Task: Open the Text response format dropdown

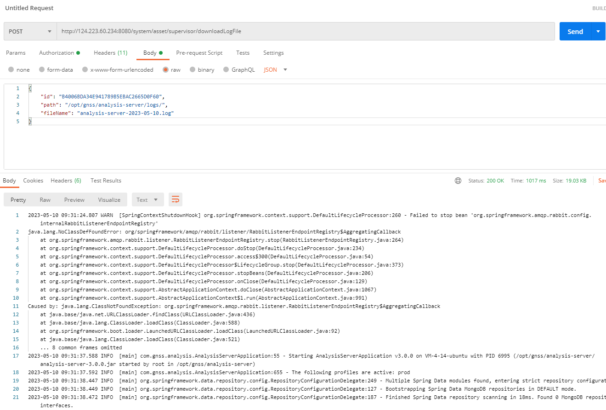Action: pos(147,199)
